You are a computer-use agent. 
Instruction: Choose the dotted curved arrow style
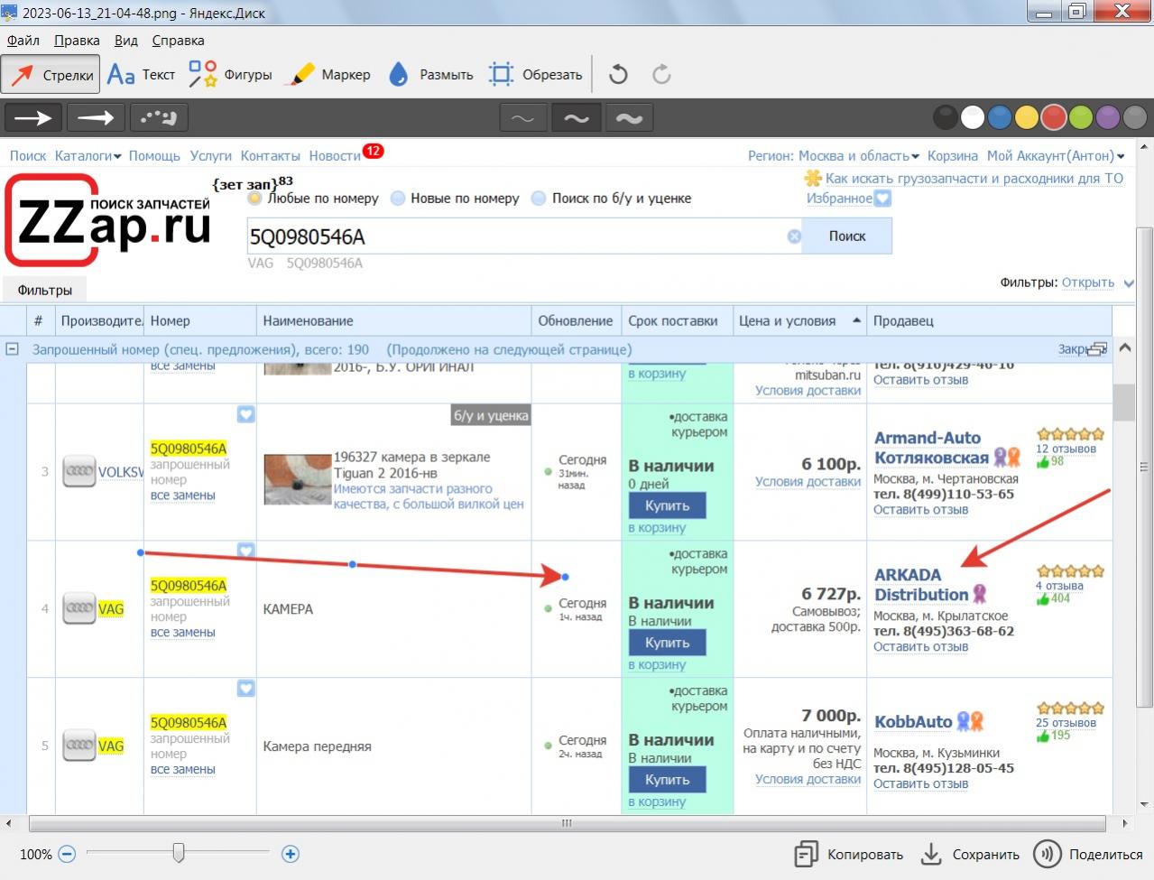click(158, 117)
